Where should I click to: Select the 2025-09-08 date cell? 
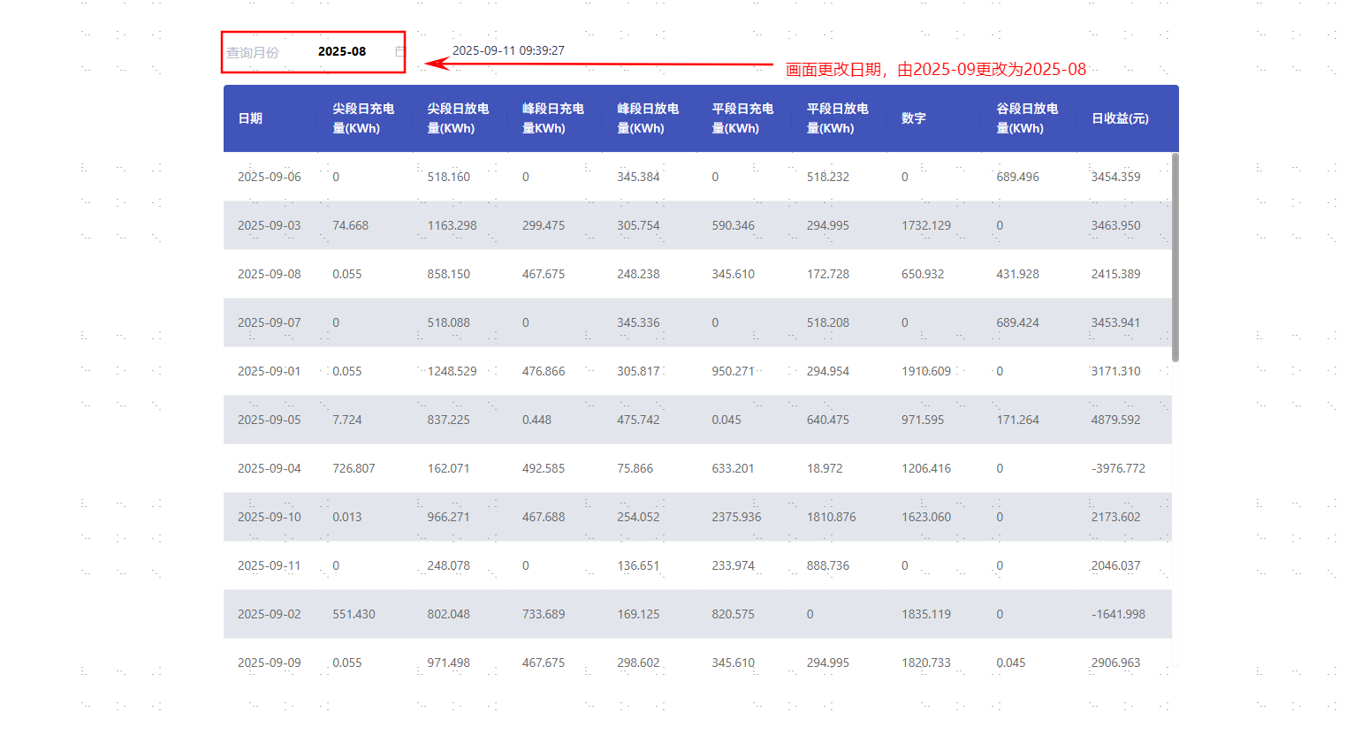coord(270,274)
